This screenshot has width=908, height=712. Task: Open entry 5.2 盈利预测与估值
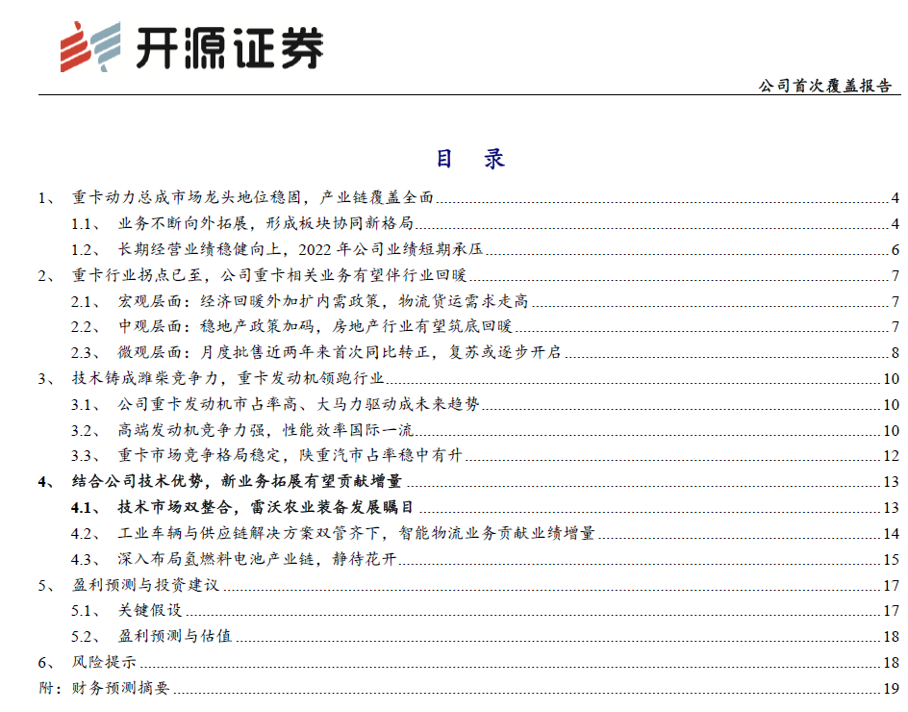point(486,636)
